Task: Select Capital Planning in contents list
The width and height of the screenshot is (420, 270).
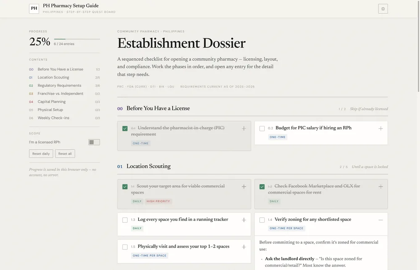Action: [64, 102]
